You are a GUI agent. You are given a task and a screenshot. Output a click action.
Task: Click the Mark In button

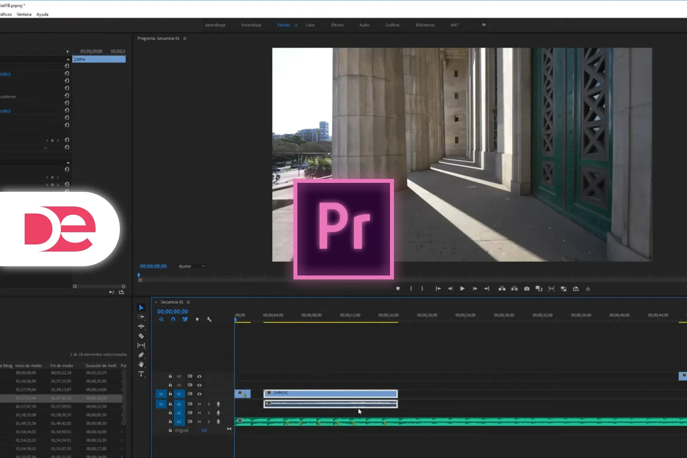pyautogui.click(x=411, y=288)
